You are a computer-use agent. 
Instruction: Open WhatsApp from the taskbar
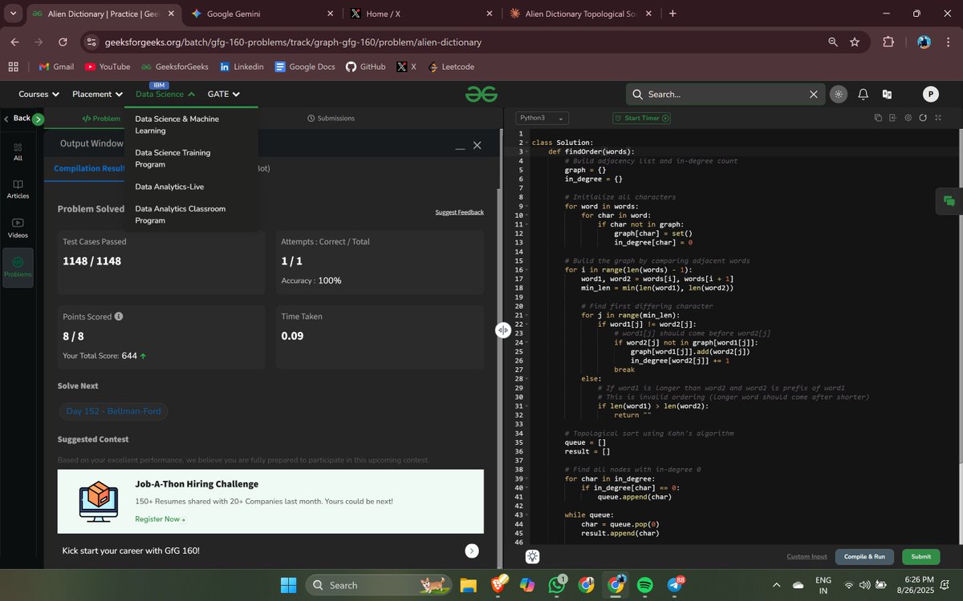point(557,585)
